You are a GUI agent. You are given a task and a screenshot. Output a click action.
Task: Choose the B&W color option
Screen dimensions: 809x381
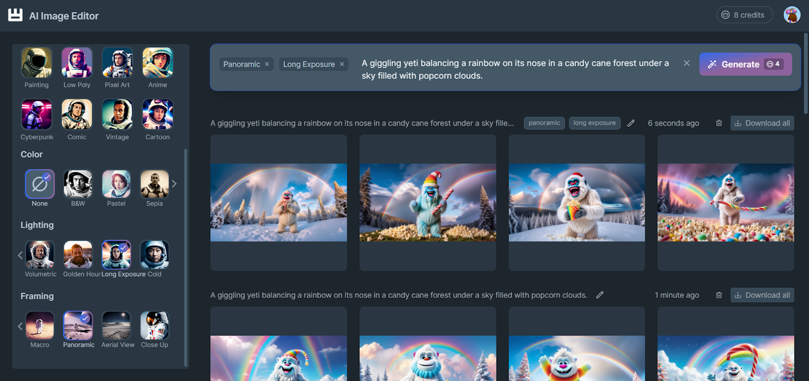(78, 184)
